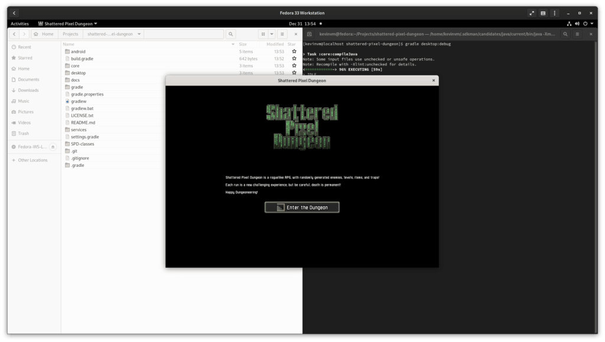Go to Projects in the path bar
This screenshot has height=342, width=605.
click(x=70, y=34)
